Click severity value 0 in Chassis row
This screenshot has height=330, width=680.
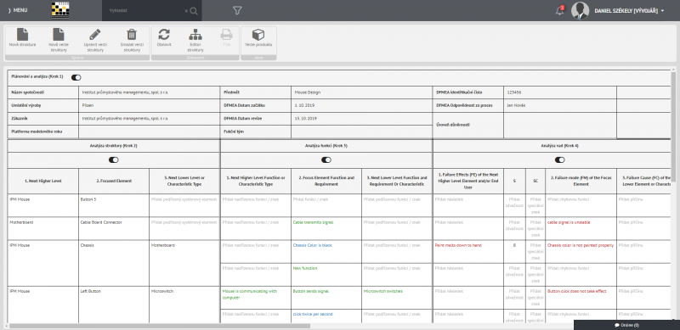(x=514, y=245)
